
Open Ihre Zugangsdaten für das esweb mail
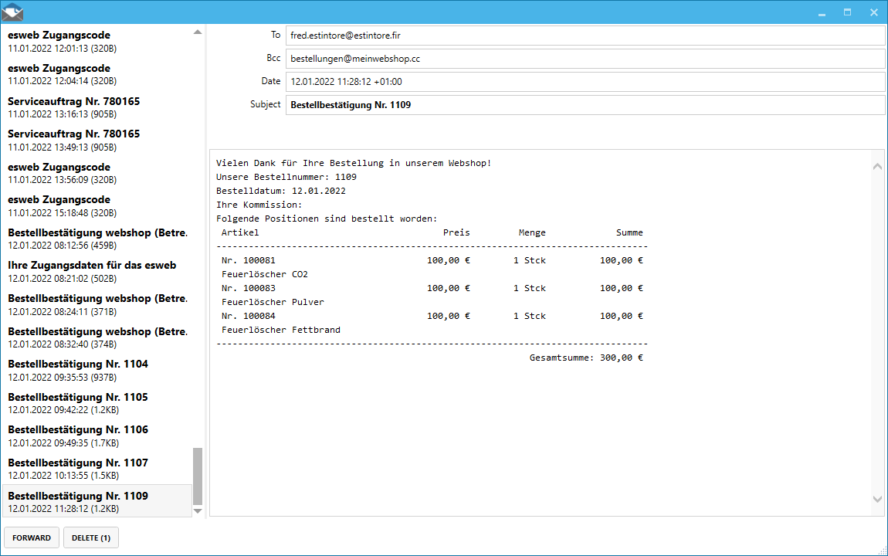[x=97, y=272]
